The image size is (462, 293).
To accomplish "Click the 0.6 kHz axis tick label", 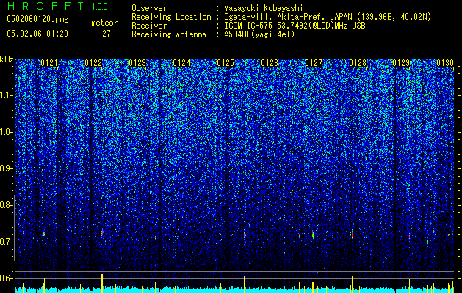I will pyautogui.click(x=7, y=278).
